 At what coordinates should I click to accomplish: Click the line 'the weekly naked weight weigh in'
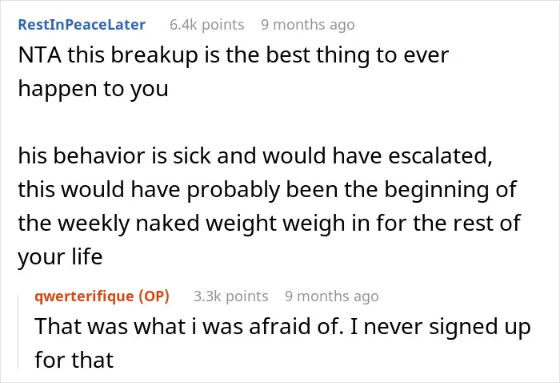tap(270, 224)
